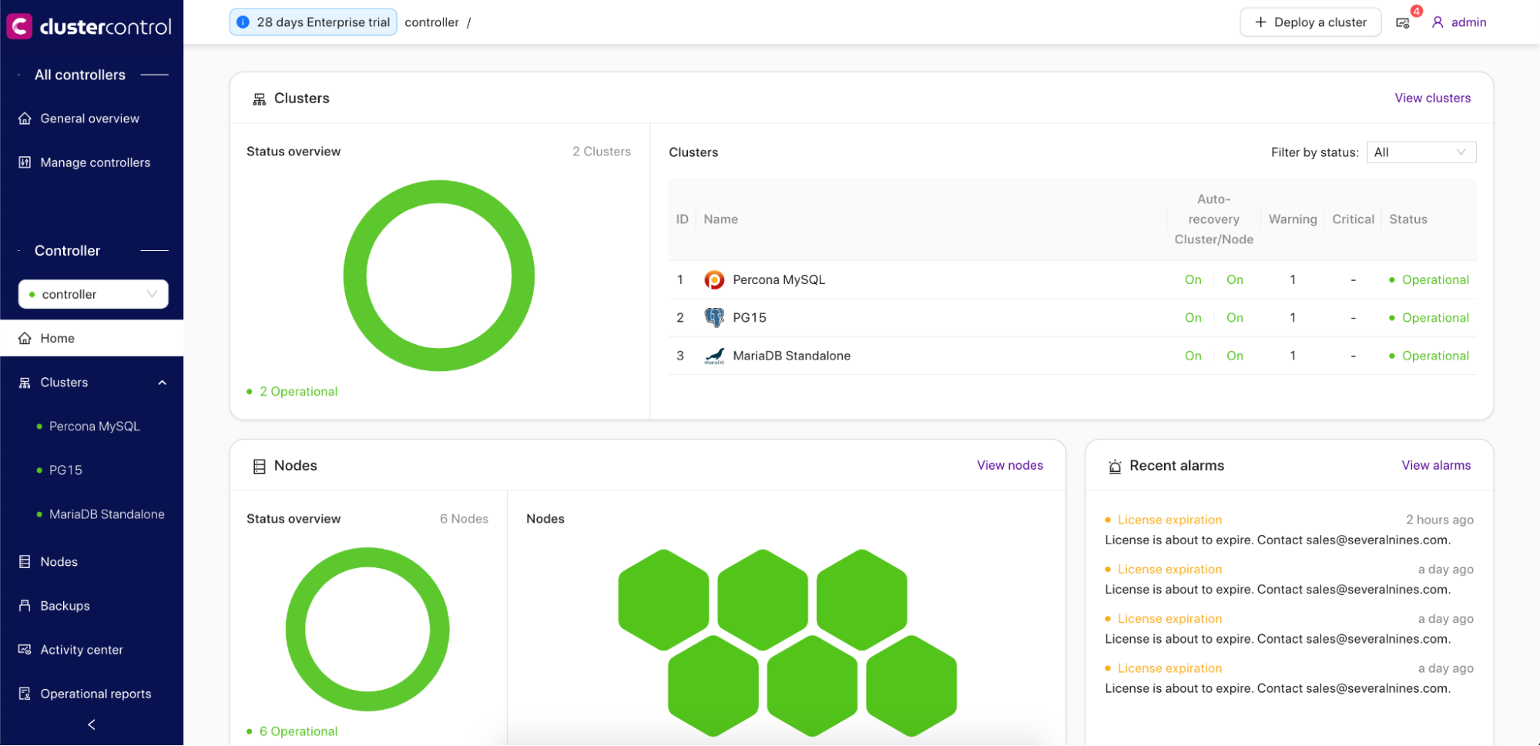Image resolution: width=1540 pixels, height=746 pixels.
Task: Open the controller selector dropdown
Action: [x=93, y=294]
